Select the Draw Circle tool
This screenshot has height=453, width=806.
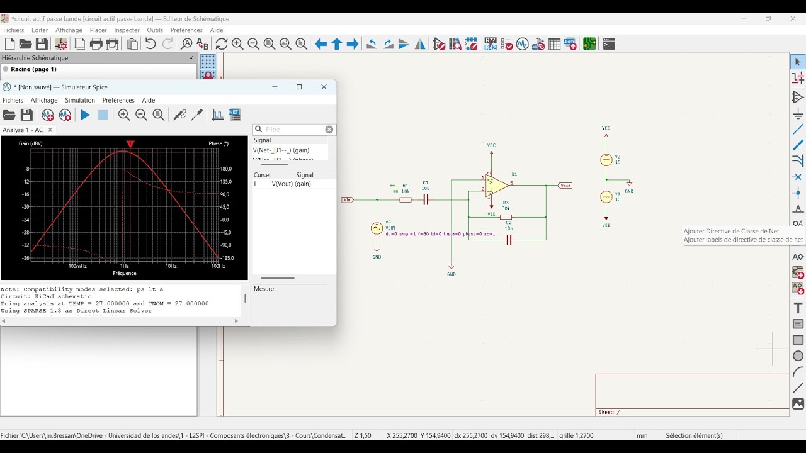[x=798, y=356]
